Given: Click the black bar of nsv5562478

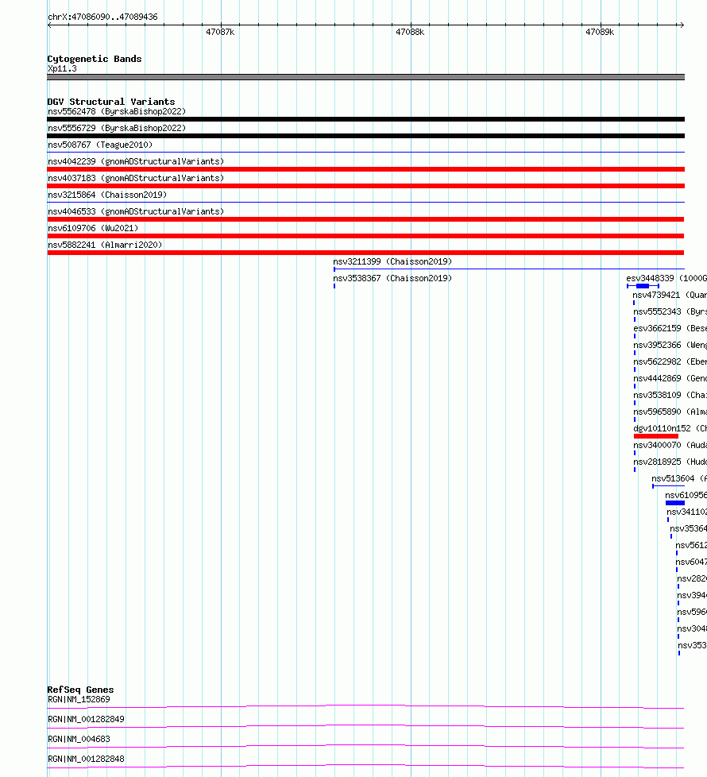Looking at the screenshot, I should 365,119.
